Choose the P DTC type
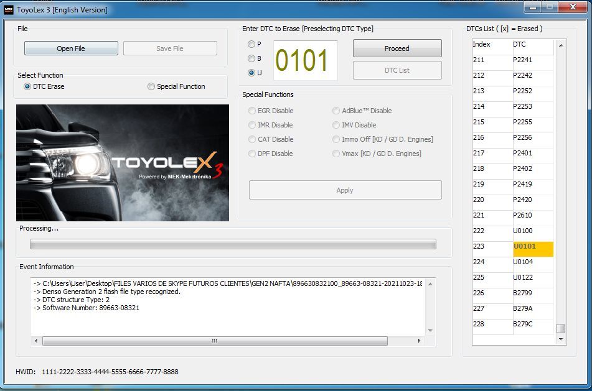Screen dimensions: 592x391 [254, 44]
